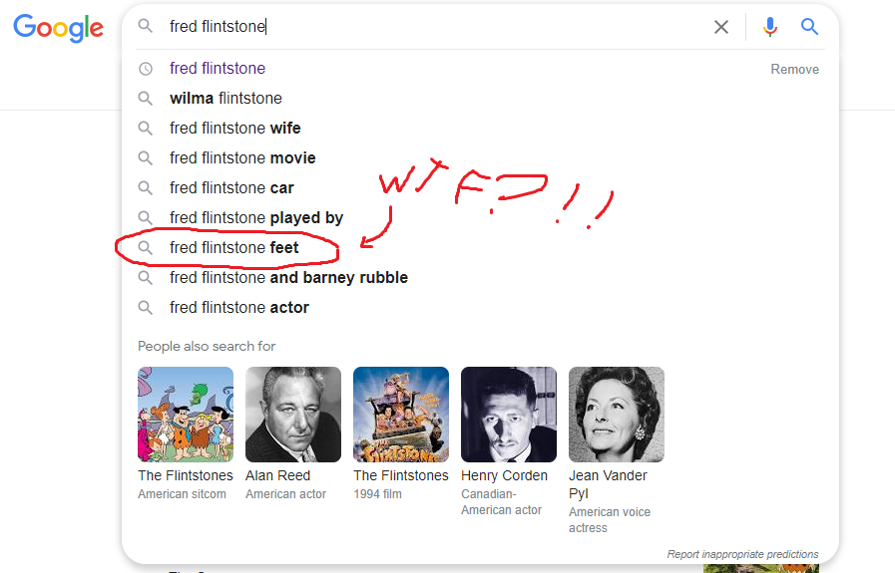Viewport: 895px width, 573px height.
Task: Click the magnifier icon left of the search field
Action: coord(146,26)
